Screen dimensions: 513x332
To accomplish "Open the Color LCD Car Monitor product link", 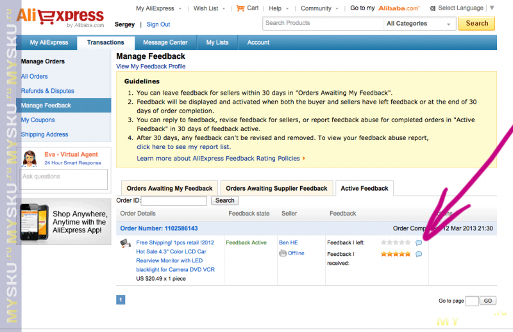I will [x=175, y=257].
